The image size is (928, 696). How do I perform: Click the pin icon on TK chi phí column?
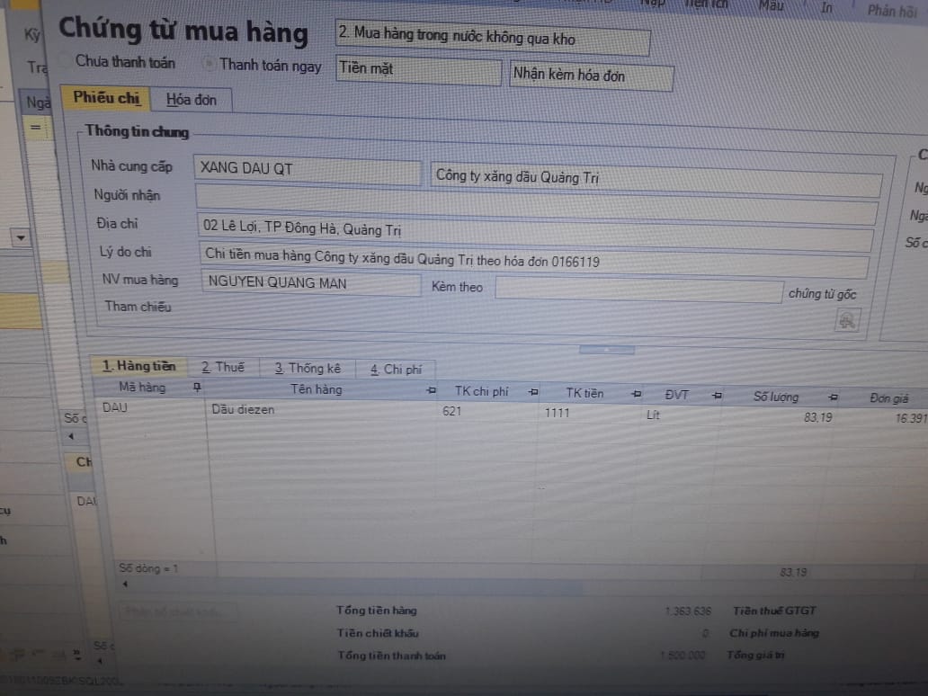[533, 392]
